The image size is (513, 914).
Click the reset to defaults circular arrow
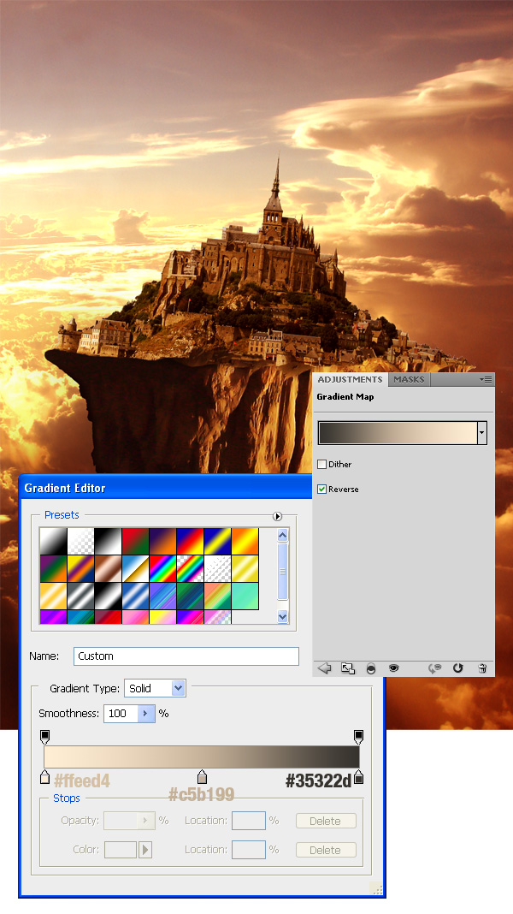click(x=457, y=668)
